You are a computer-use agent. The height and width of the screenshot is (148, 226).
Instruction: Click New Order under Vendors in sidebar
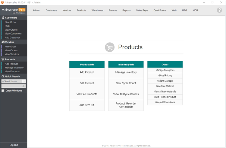click(10, 47)
